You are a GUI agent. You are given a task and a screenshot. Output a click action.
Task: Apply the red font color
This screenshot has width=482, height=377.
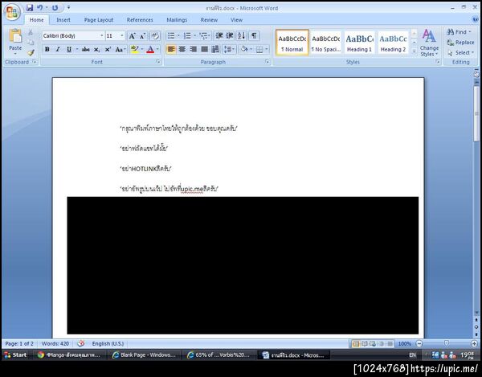point(150,49)
